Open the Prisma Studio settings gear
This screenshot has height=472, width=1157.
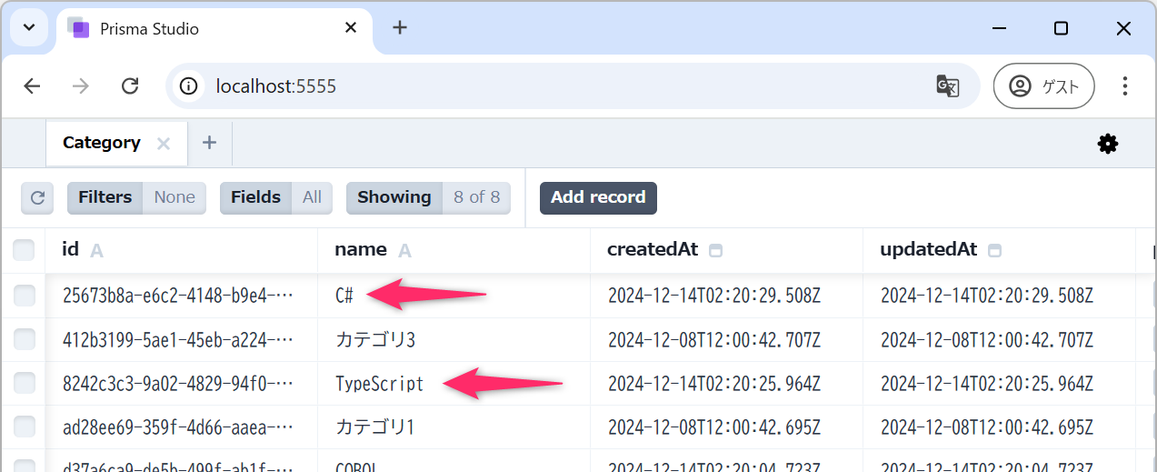click(1107, 144)
